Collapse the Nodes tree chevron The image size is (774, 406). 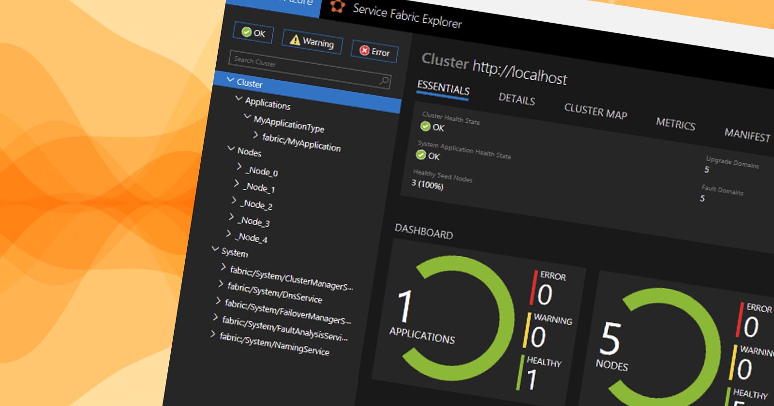tap(231, 149)
